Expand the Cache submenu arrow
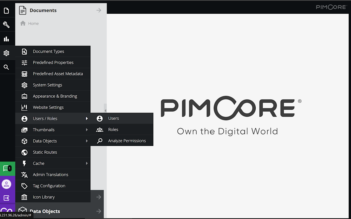Viewport: 351px width, 219px height. pyautogui.click(x=87, y=163)
